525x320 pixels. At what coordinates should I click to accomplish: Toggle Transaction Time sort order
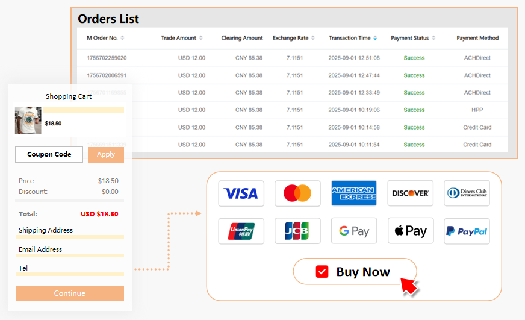375,38
